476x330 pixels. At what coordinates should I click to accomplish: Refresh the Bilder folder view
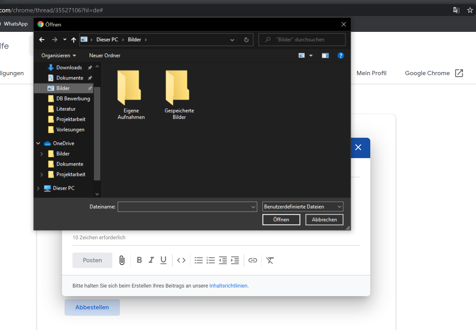click(246, 40)
